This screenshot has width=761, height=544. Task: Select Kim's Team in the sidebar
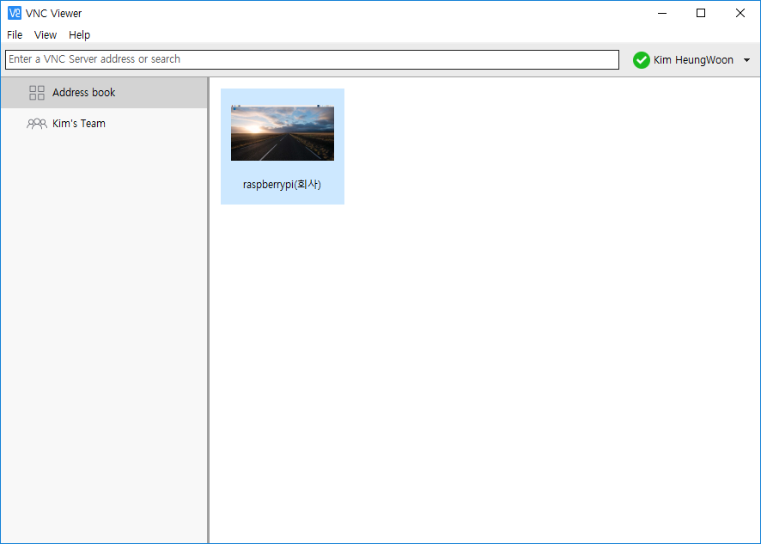click(x=104, y=124)
